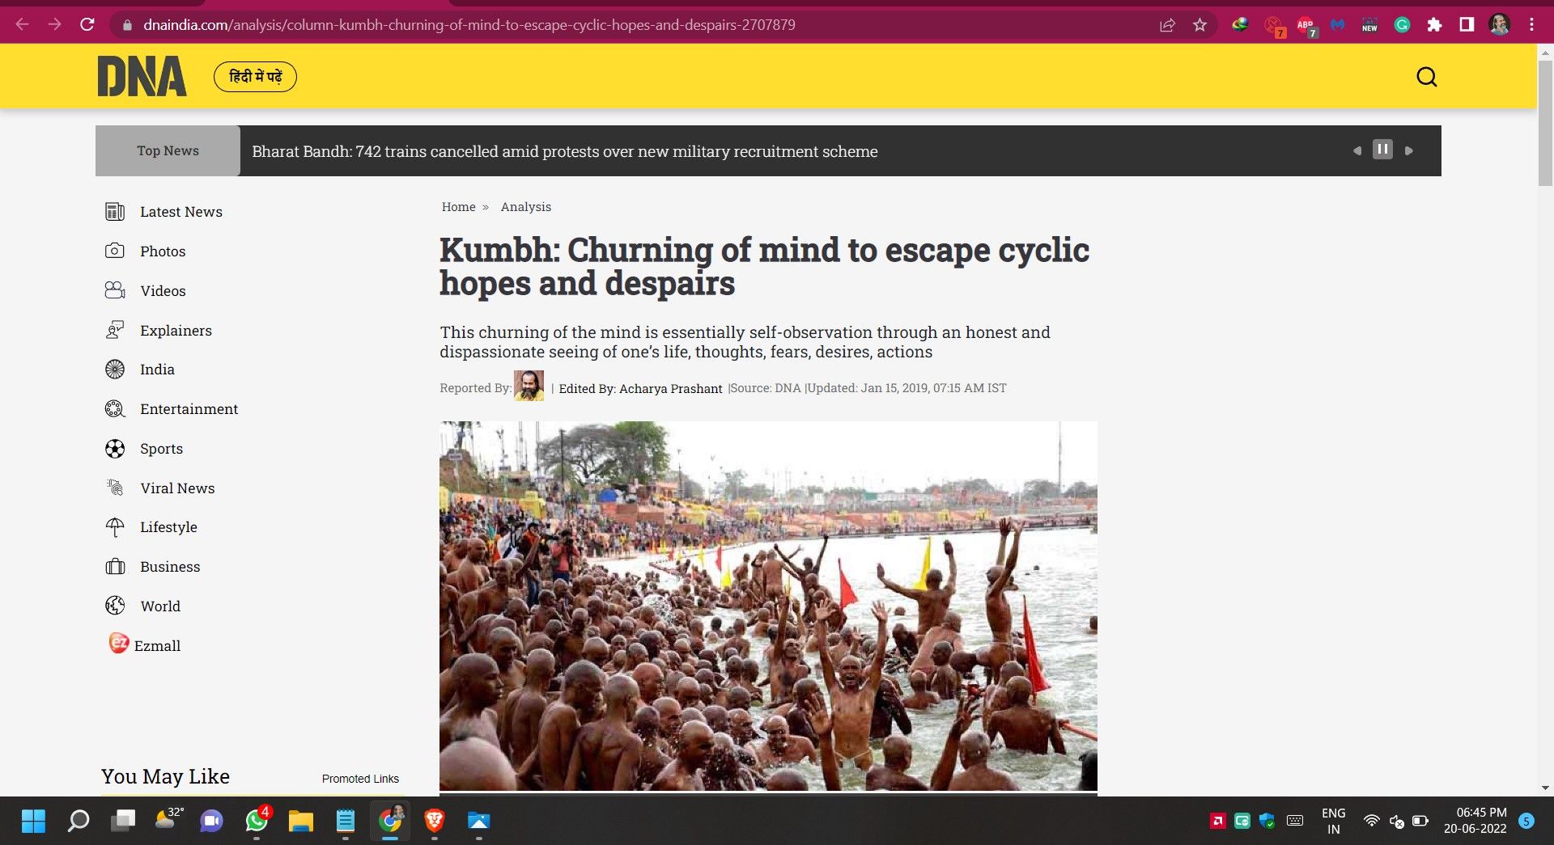This screenshot has height=845, width=1554.
Task: Reload the page
Action: [87, 25]
